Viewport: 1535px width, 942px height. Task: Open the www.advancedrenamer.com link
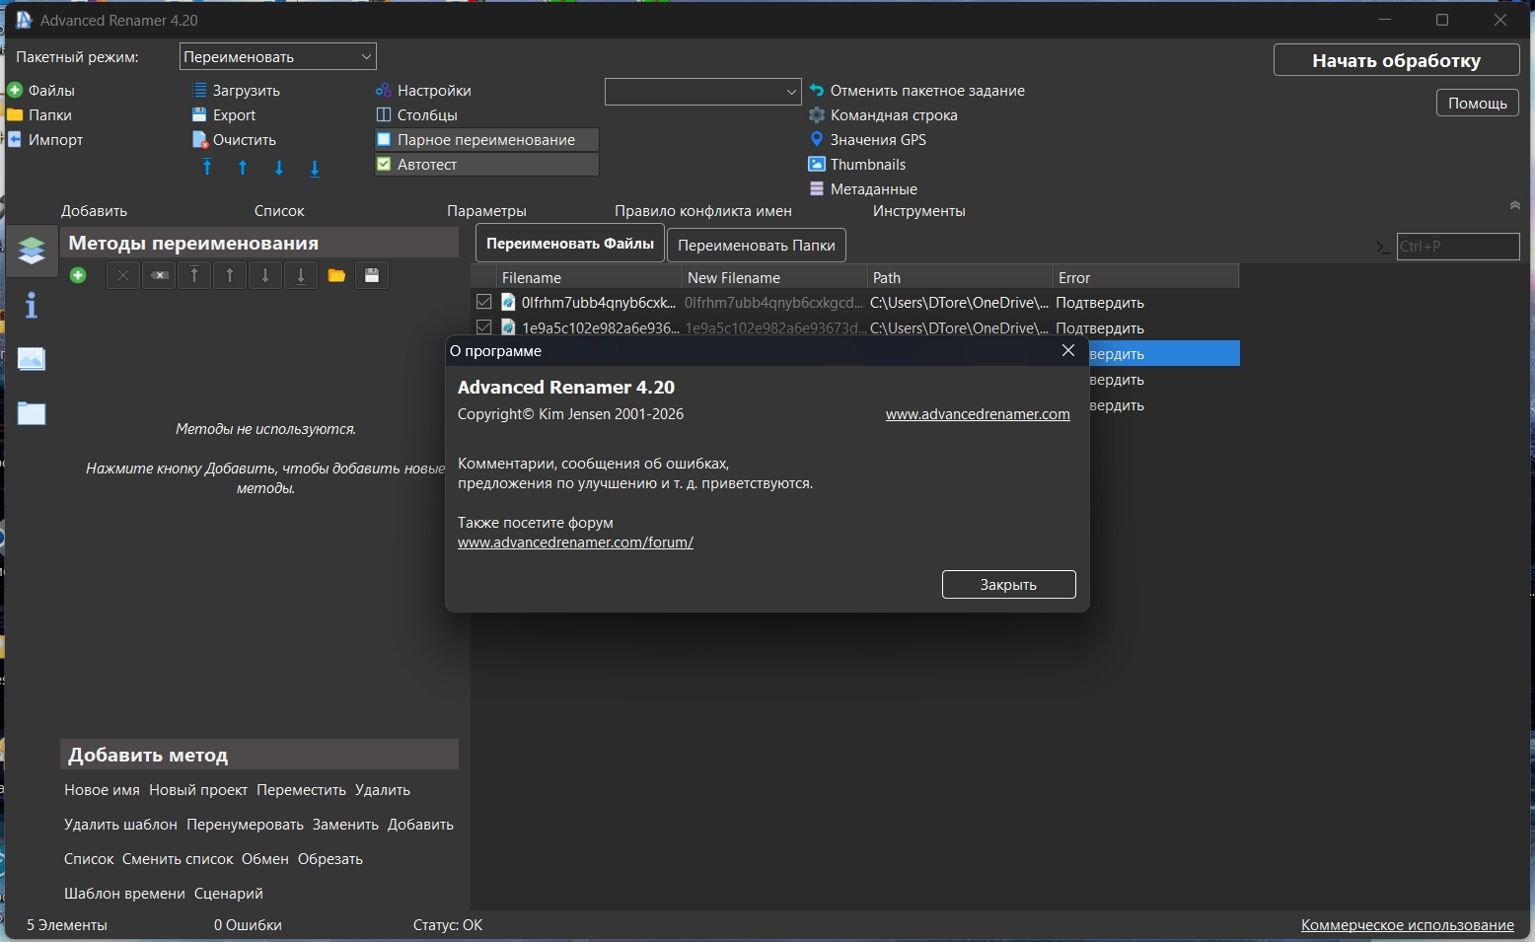pos(978,414)
